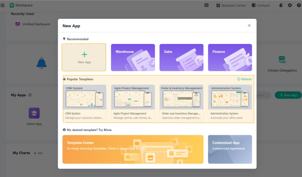This screenshot has width=302, height=177.
Task: Click the large blue bell icon in workspace
Action: coord(41,63)
